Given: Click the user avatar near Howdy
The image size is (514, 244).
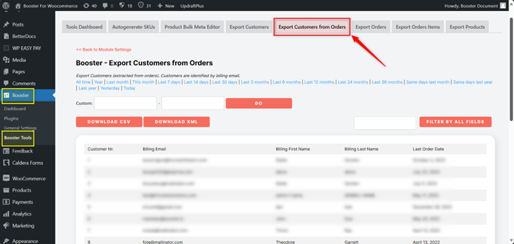Looking at the screenshot, I should [x=503, y=5].
